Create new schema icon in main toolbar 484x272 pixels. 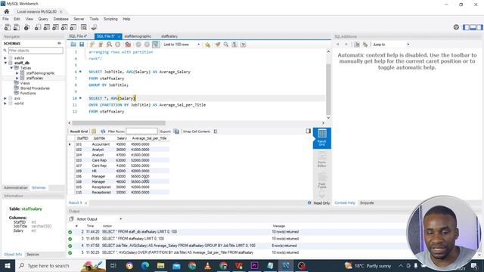tap(37, 27)
